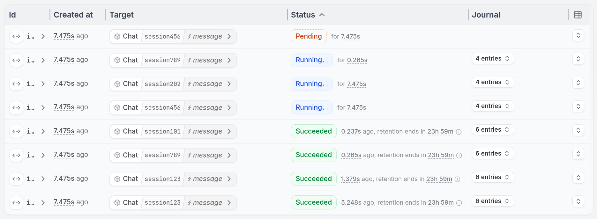Open the message handler chevron in the Pending row
This screenshot has height=219, width=597.
tap(229, 36)
